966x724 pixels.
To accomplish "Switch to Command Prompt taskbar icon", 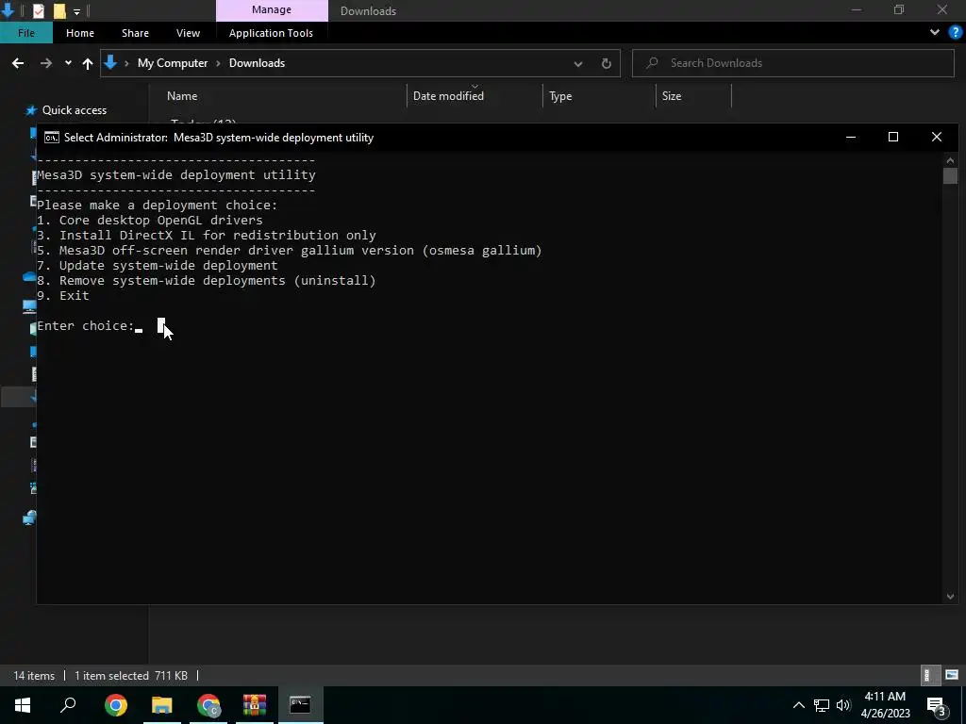I will [x=301, y=705].
